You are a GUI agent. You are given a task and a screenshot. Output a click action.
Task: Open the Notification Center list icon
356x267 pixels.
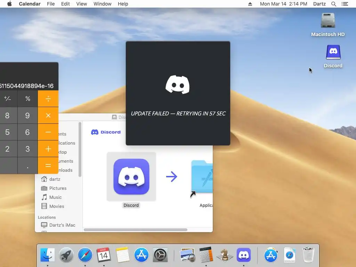click(345, 4)
